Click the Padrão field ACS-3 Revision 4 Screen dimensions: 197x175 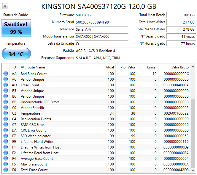point(135,51)
